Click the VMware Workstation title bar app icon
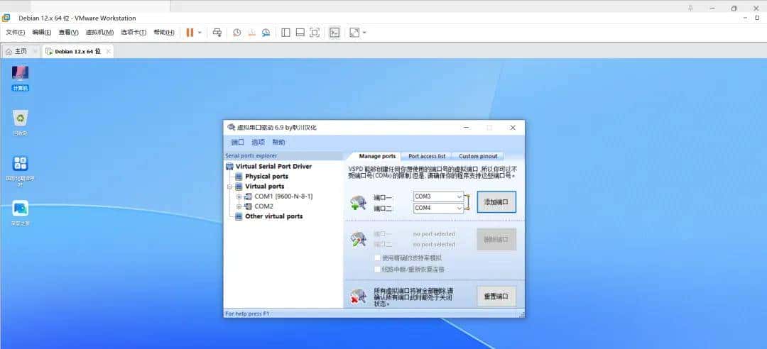 (x=6, y=18)
